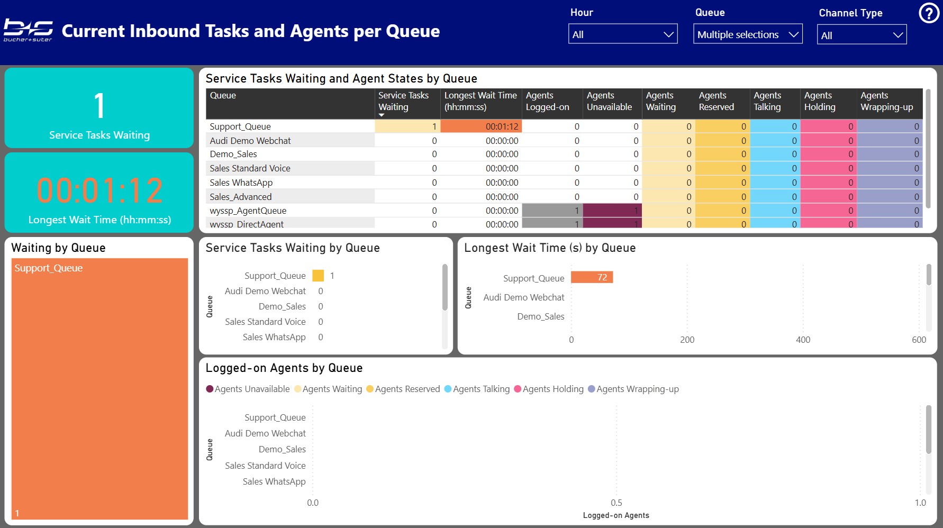Open the Channel Type filter dropdown

tap(862, 34)
